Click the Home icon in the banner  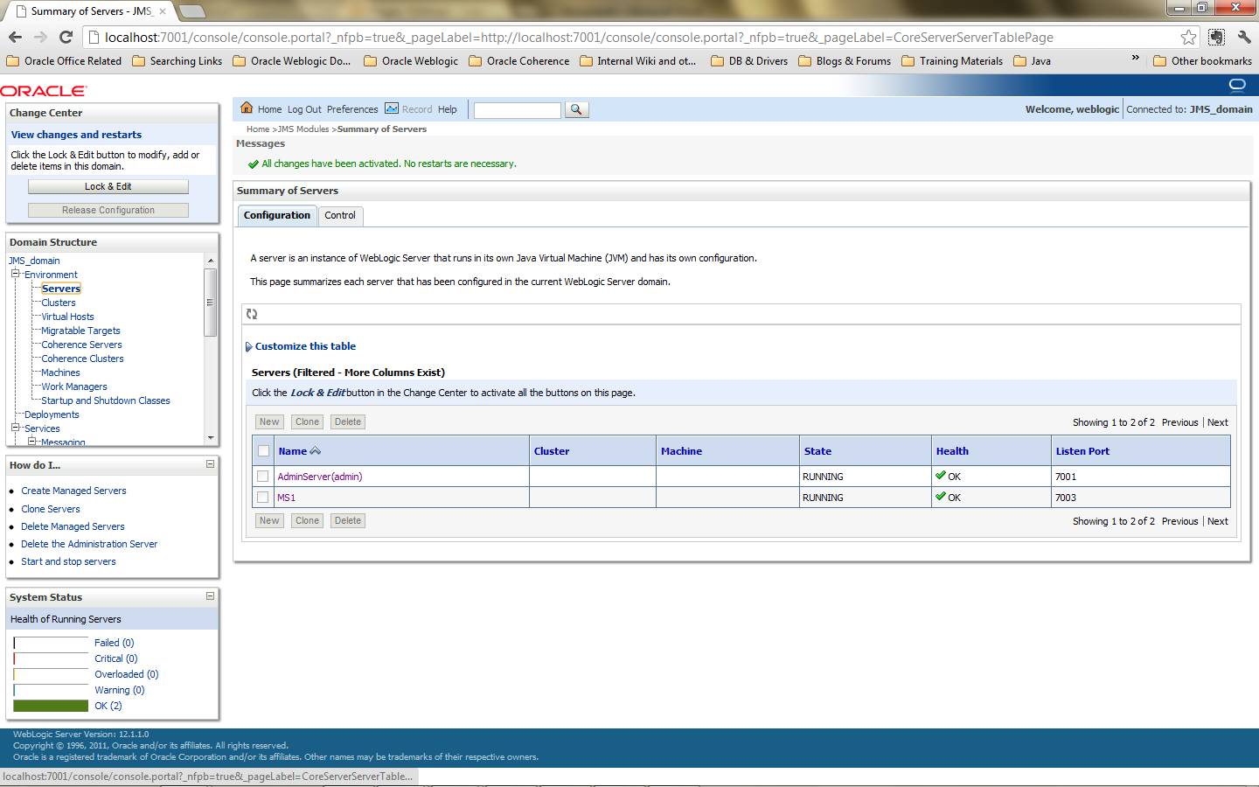[247, 108]
